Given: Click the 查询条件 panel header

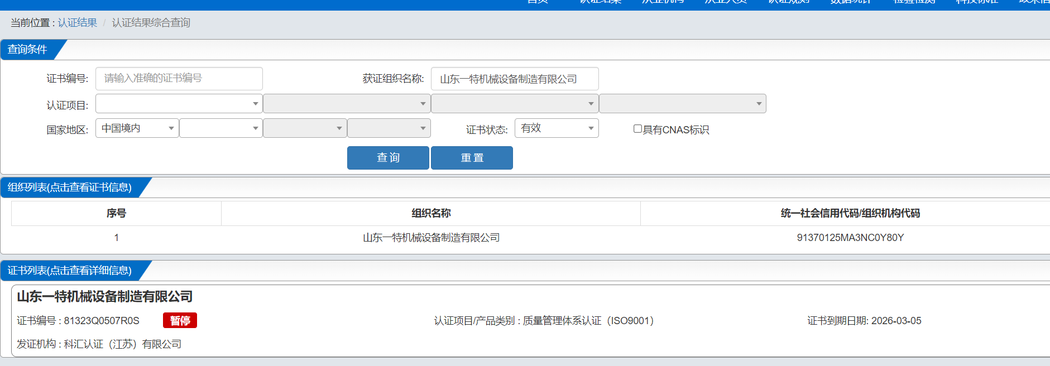Looking at the screenshot, I should pos(27,50).
